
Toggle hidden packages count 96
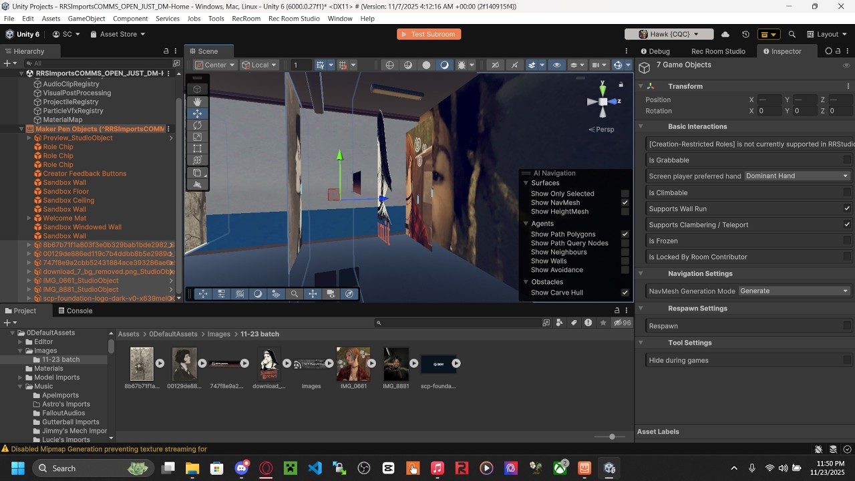tap(622, 323)
